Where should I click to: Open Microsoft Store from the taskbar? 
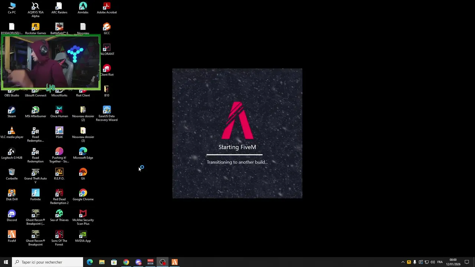point(114,262)
